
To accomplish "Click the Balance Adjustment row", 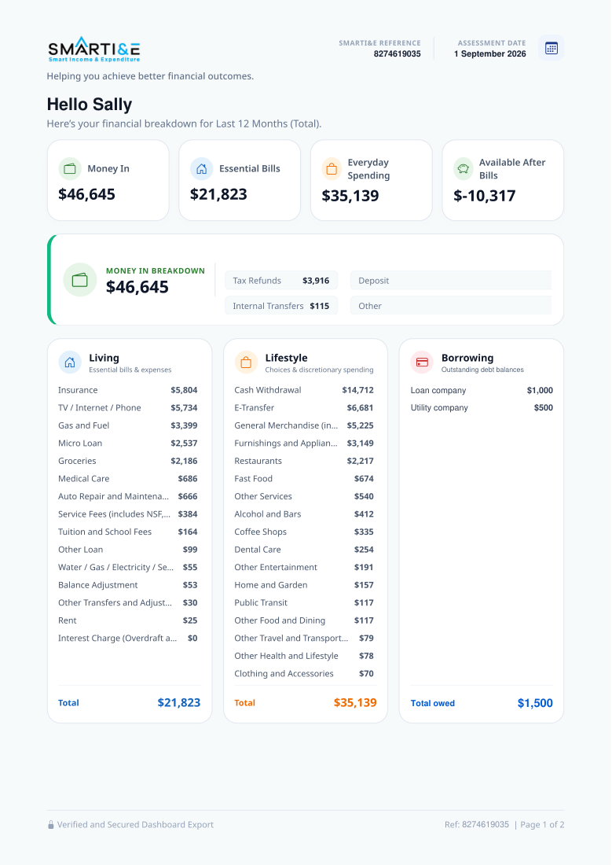I will [x=128, y=585].
